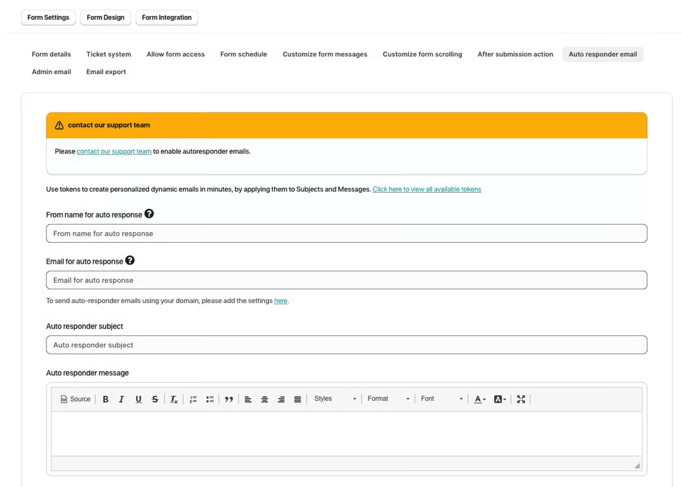Grab the editor resize handle corner

pos(637,465)
